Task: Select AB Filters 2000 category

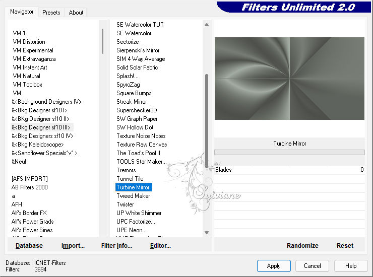Action: (x=30, y=187)
